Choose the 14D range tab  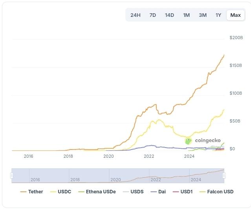click(x=169, y=15)
